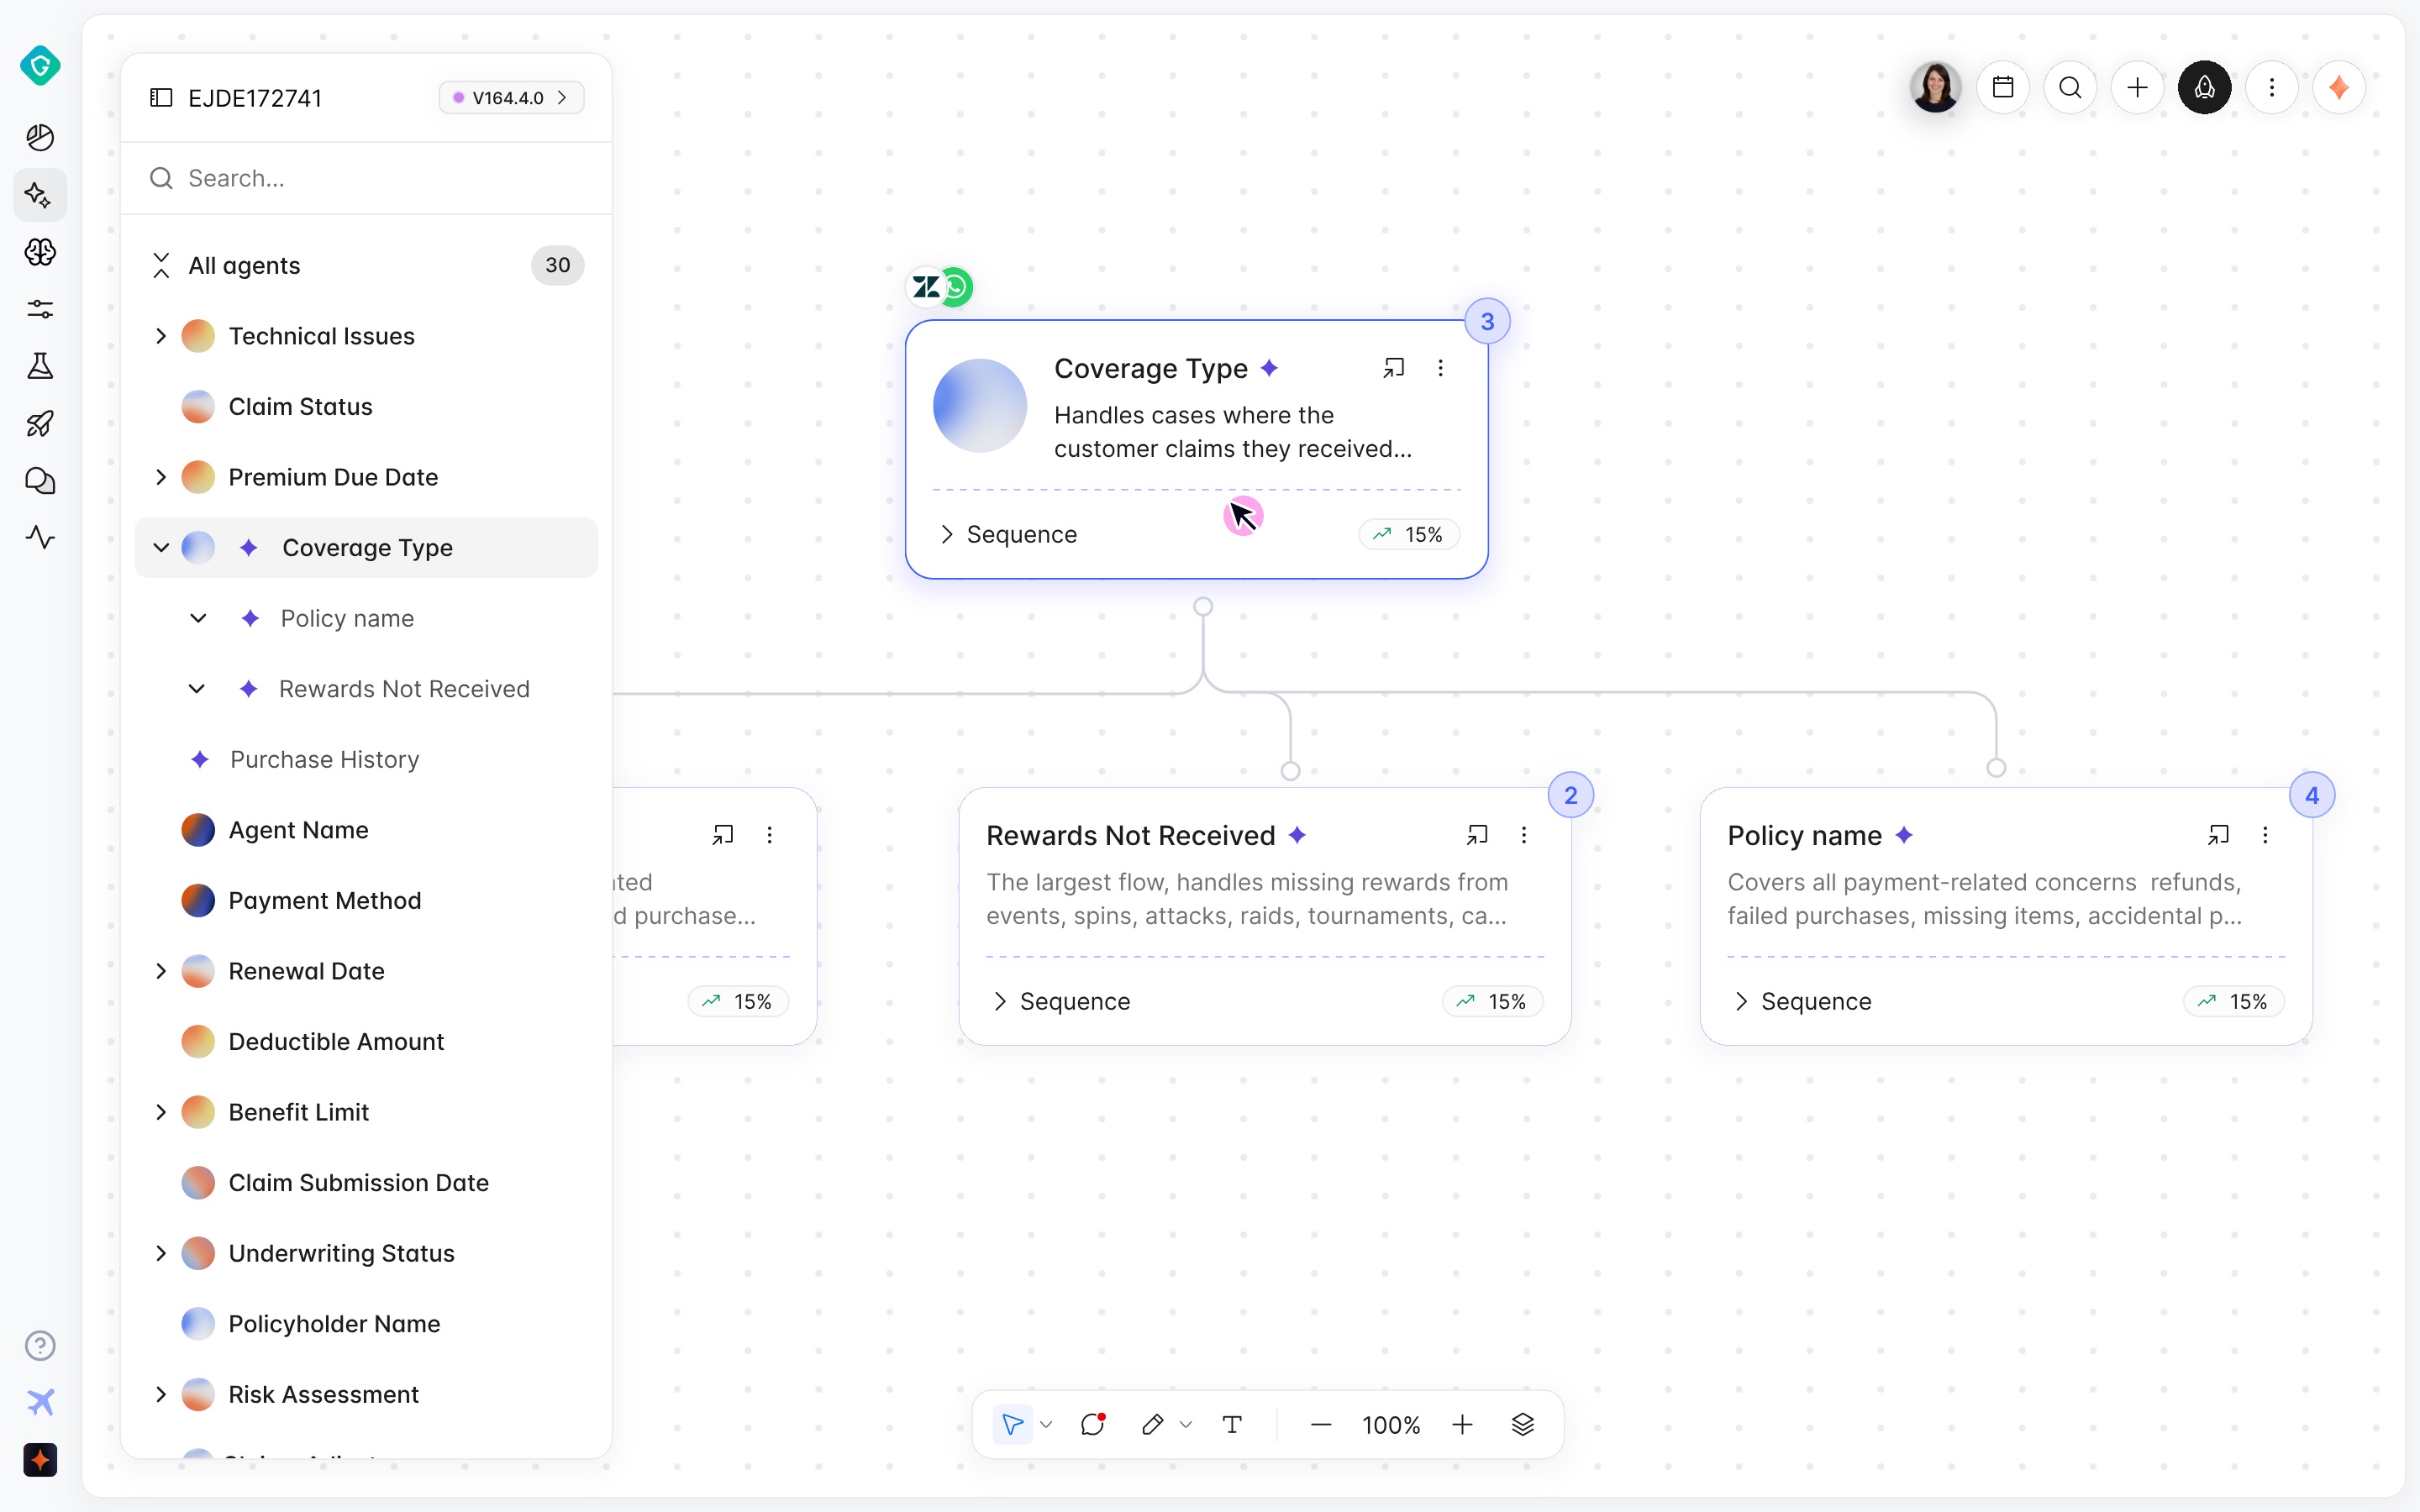The height and width of the screenshot is (1512, 2420).
Task: Select the text tool in bottom toolbar
Action: (x=1232, y=1424)
